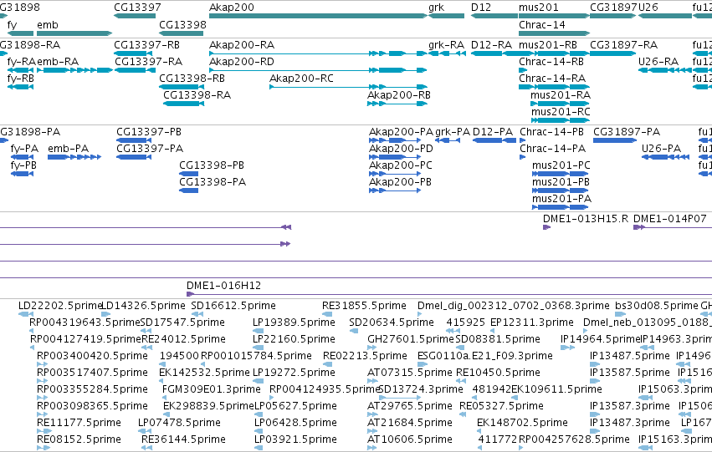Select transcript Akap200-RB label
Screen dimensions: 712x452
point(399,95)
